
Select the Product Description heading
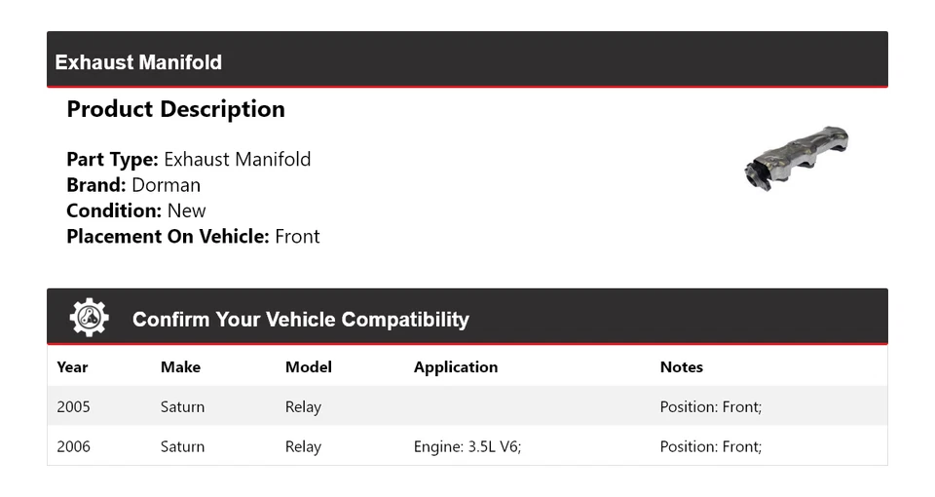[x=175, y=109]
